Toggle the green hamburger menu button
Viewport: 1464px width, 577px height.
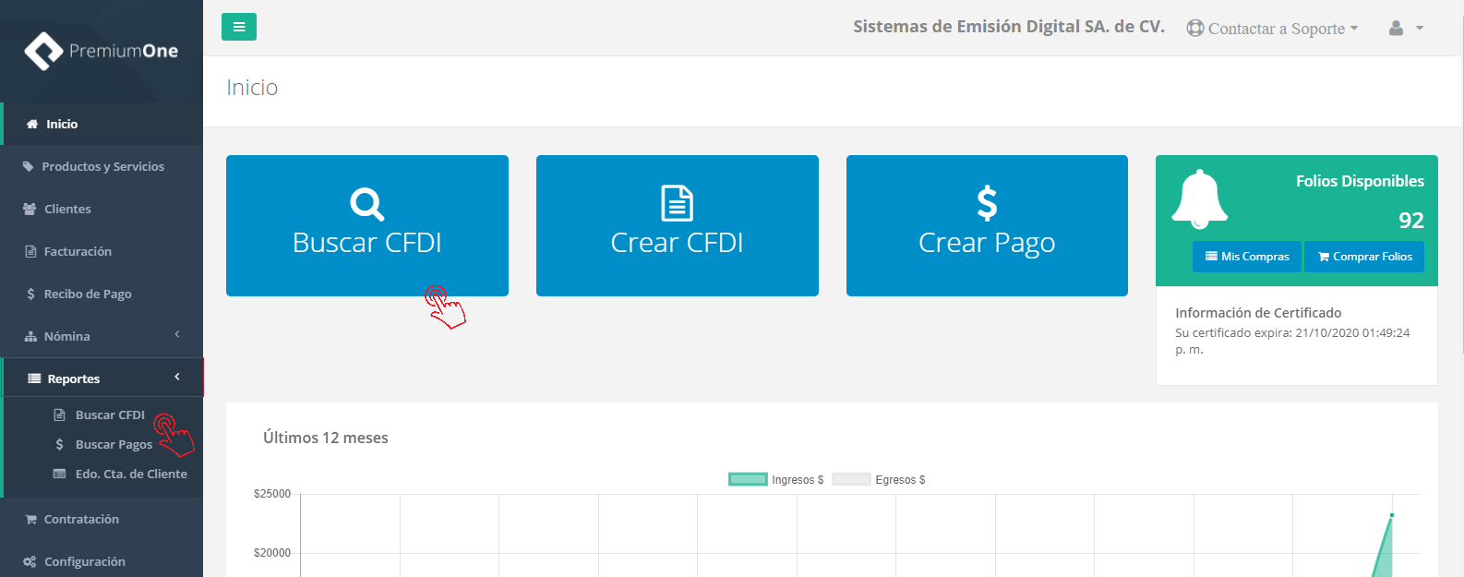(x=239, y=27)
